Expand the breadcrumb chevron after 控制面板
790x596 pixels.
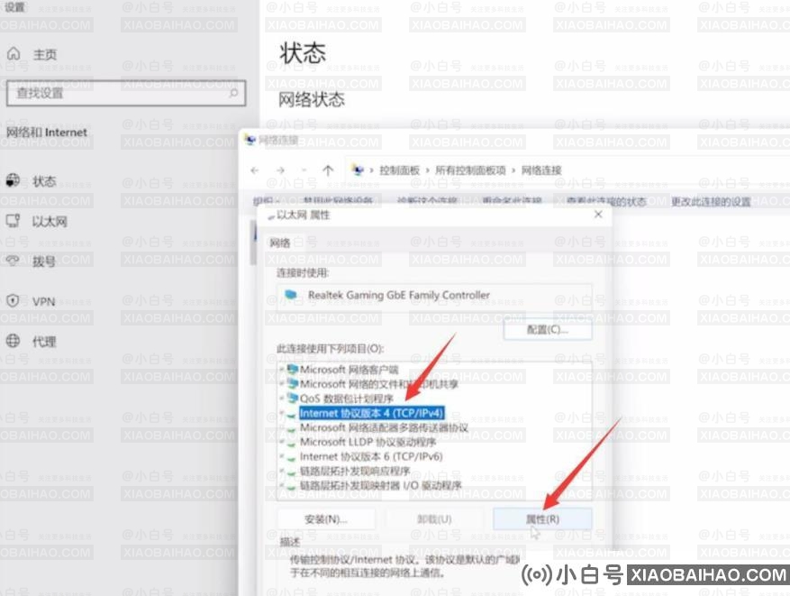[427, 170]
